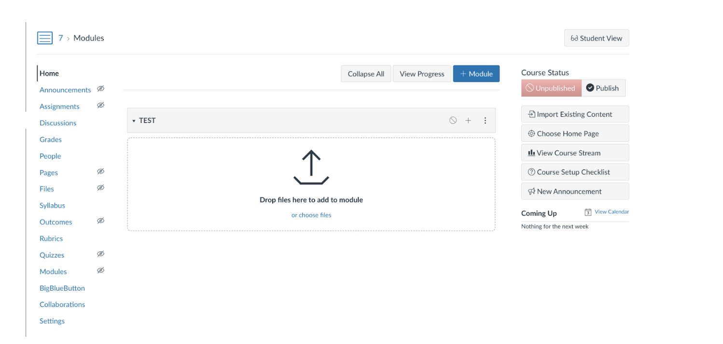Screen dimensions: 723x344
Task: Collapse the TEST module with its arrow
Action: (134, 121)
